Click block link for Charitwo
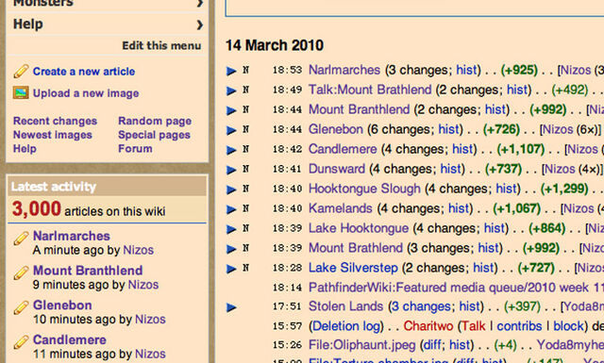 pyautogui.click(x=568, y=326)
